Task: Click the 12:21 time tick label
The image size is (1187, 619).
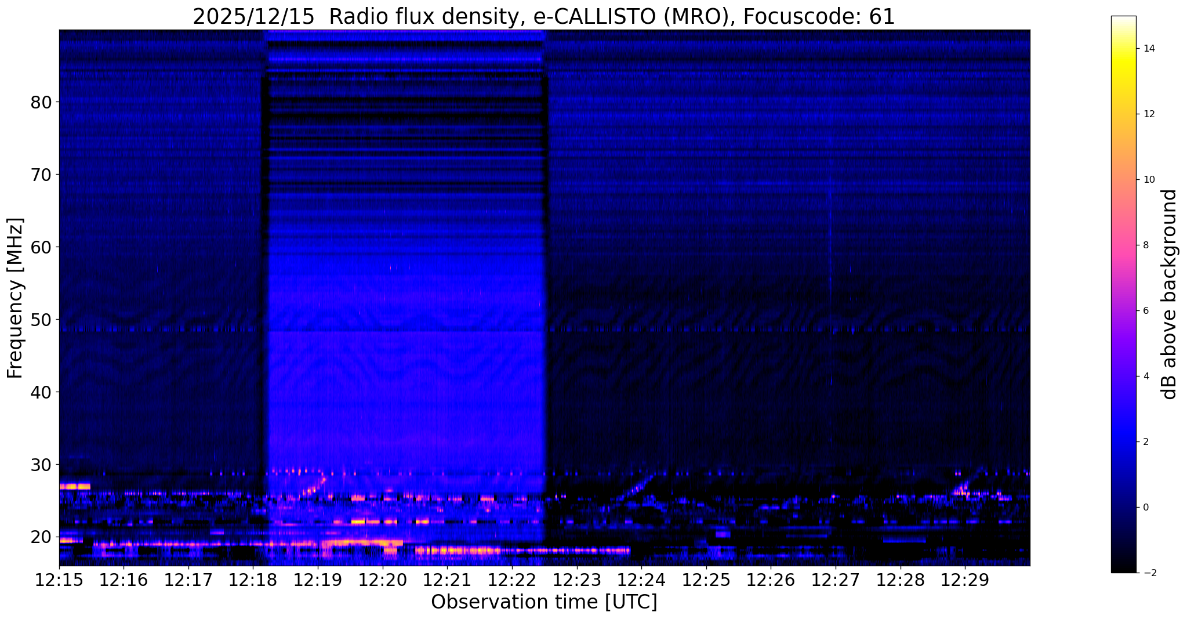Action: tap(447, 580)
